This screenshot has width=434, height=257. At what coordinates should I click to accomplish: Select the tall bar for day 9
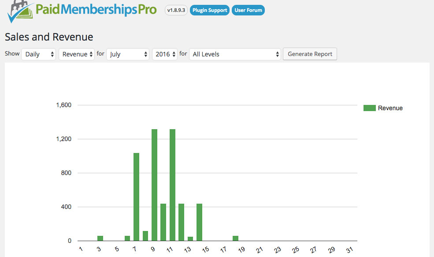154,185
